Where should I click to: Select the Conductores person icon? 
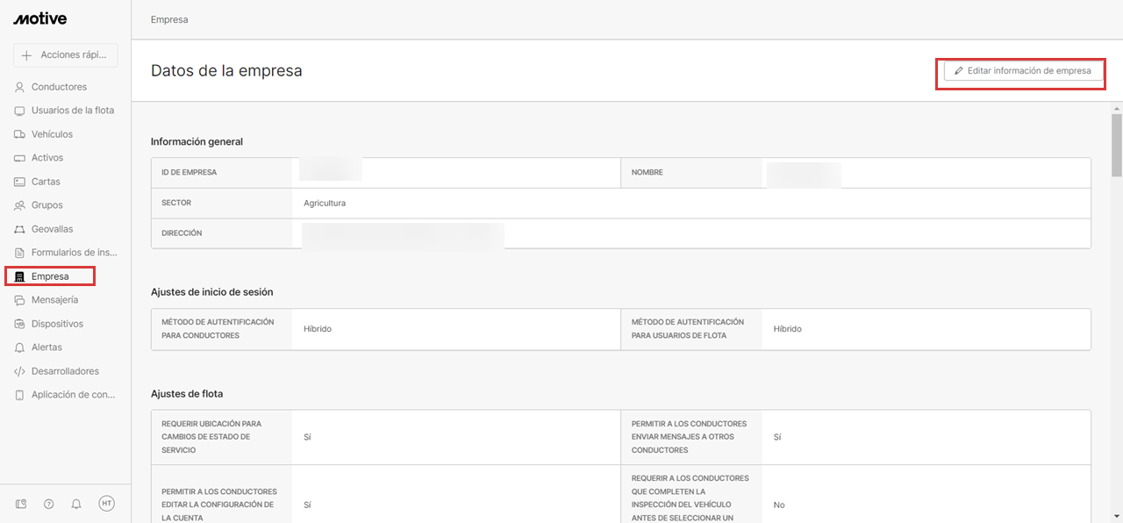pos(18,86)
